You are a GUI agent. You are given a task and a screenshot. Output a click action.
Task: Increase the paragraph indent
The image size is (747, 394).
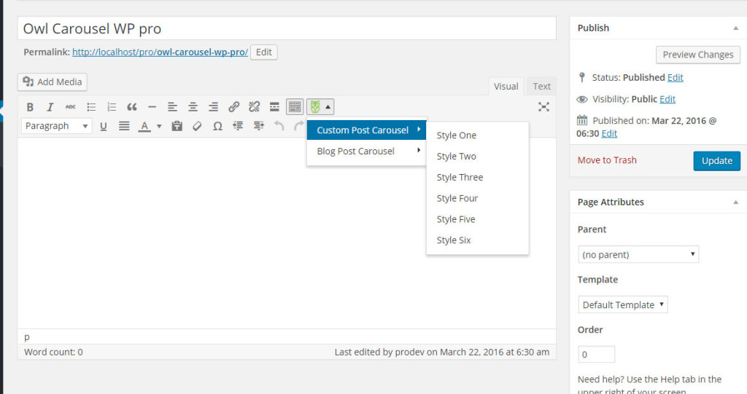(x=259, y=126)
